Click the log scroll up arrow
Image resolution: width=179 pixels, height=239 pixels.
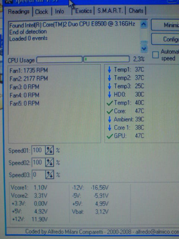point(144,24)
